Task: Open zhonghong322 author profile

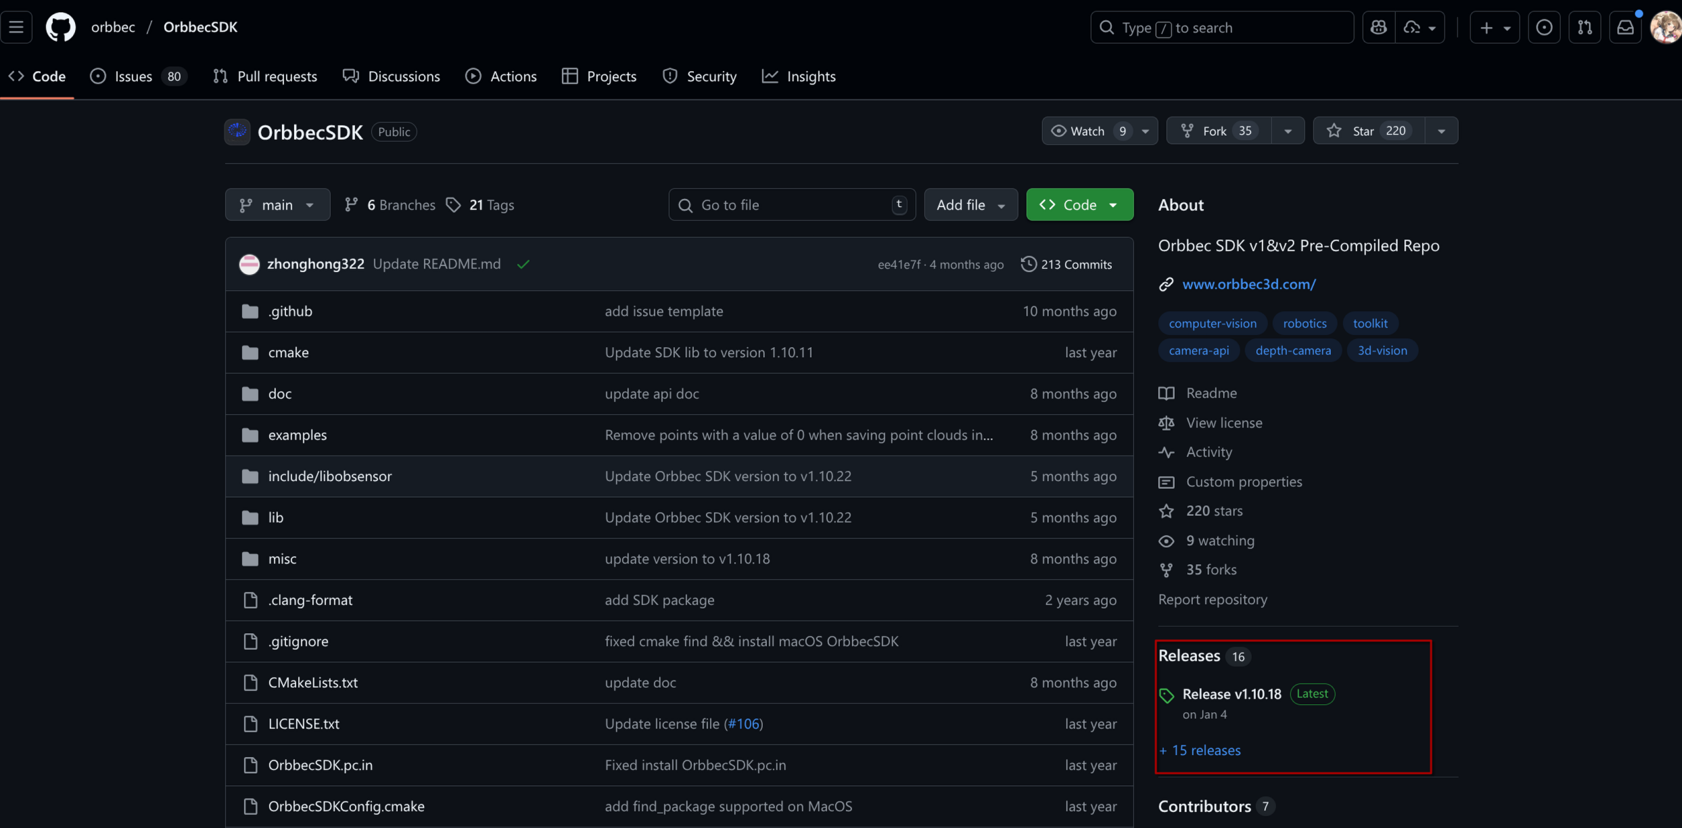Action: pyautogui.click(x=315, y=264)
